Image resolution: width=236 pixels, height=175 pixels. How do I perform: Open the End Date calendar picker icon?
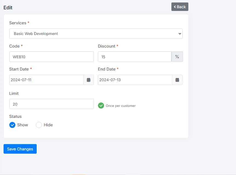point(177,80)
